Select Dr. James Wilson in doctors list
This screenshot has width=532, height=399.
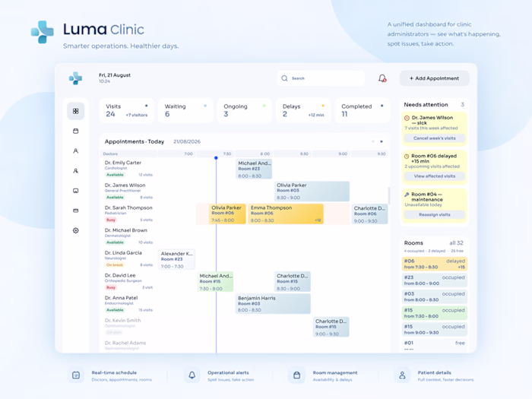tap(128, 191)
